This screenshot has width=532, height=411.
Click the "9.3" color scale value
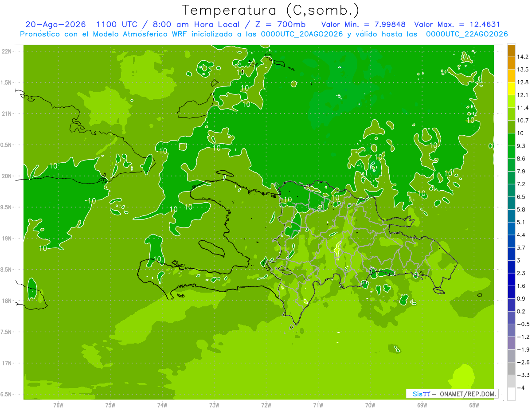point(521,146)
